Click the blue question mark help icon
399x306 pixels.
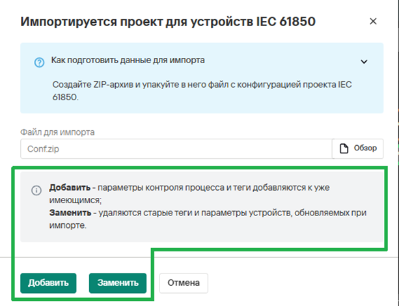[39, 62]
